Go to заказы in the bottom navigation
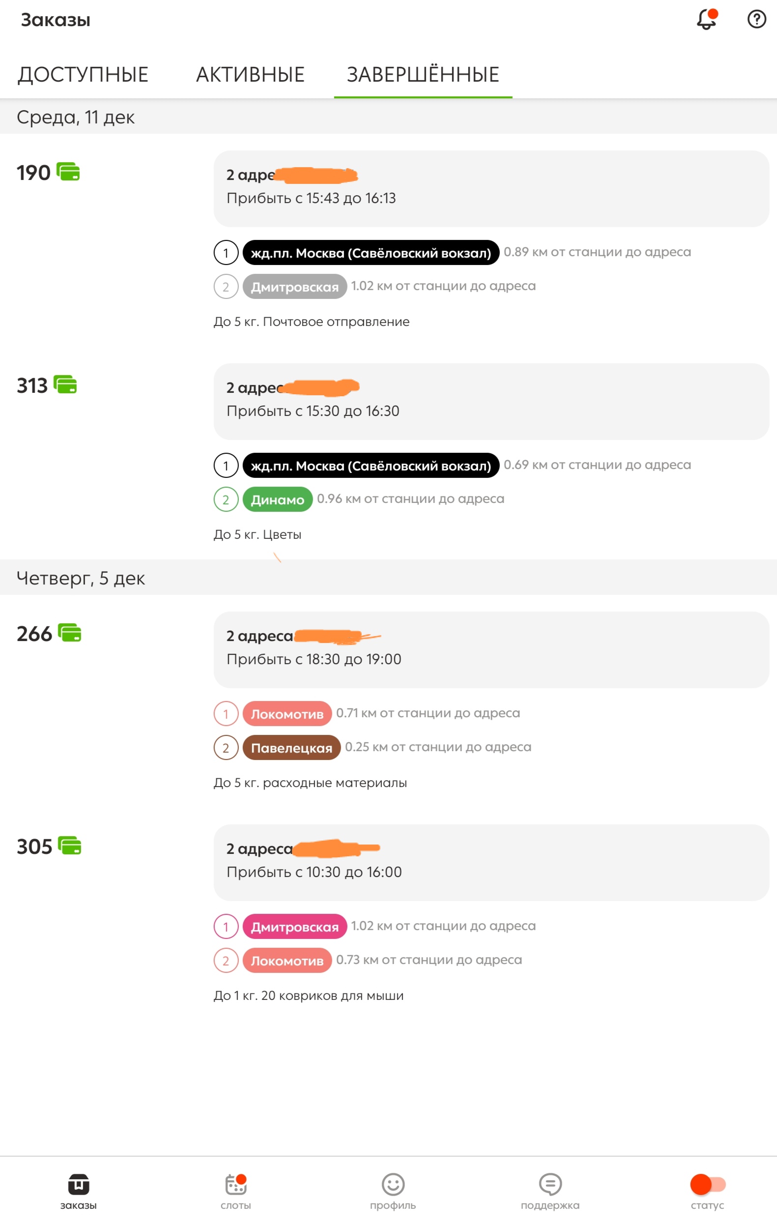The height and width of the screenshot is (1223, 777). coord(79,1192)
